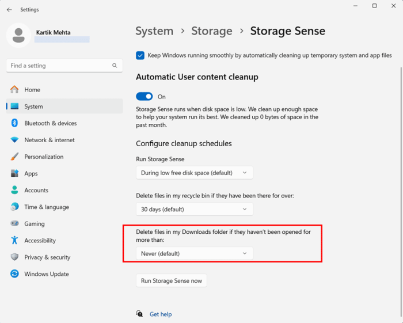Open the Downloads folder Never dropdown
This screenshot has width=403, height=323.
tap(195, 253)
